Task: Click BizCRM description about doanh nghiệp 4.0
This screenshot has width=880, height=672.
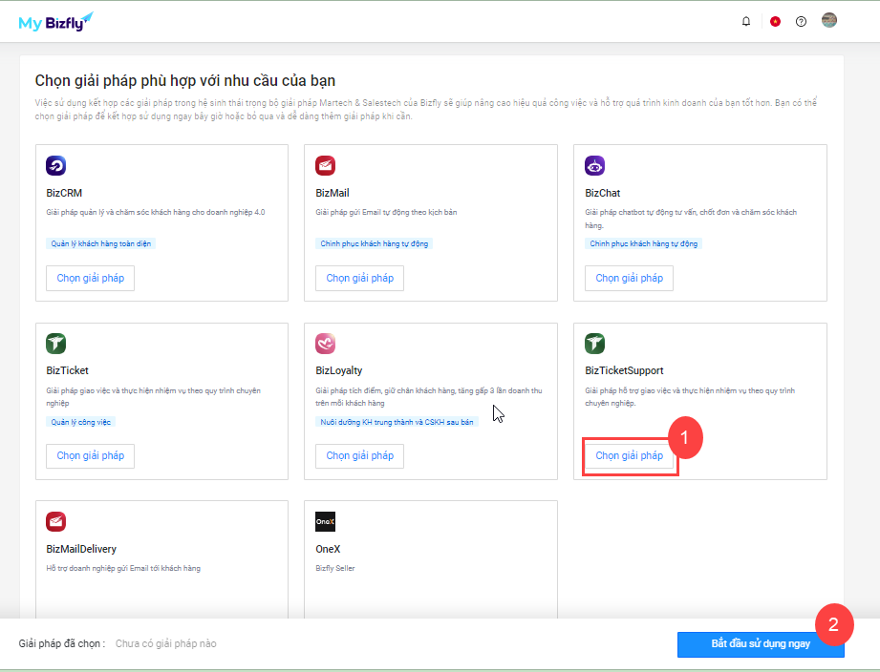Action: coord(156,213)
